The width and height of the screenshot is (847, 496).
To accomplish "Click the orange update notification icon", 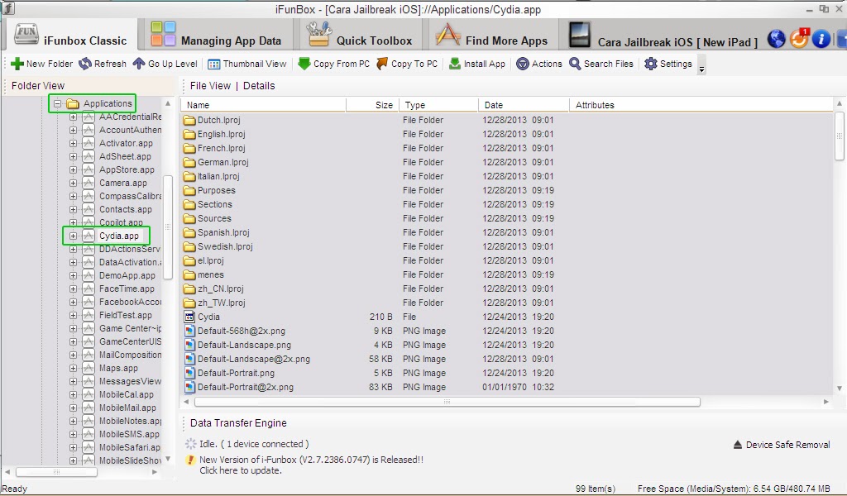I will [x=799, y=39].
